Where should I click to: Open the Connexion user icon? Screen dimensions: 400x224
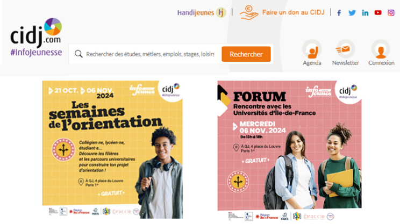point(381,49)
